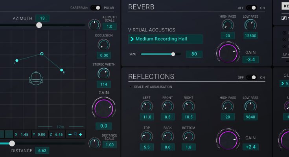289x157 pixels.
Task: Click the zoom out minus icon
Action: (x=70, y=135)
